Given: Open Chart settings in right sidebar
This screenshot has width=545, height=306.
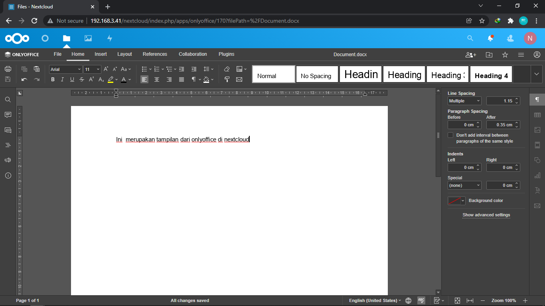Looking at the screenshot, I should pos(537,175).
